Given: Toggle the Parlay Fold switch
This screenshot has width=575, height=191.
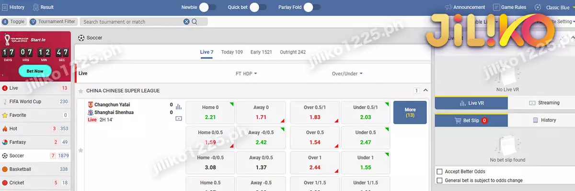Looking at the screenshot, I should (x=312, y=7).
